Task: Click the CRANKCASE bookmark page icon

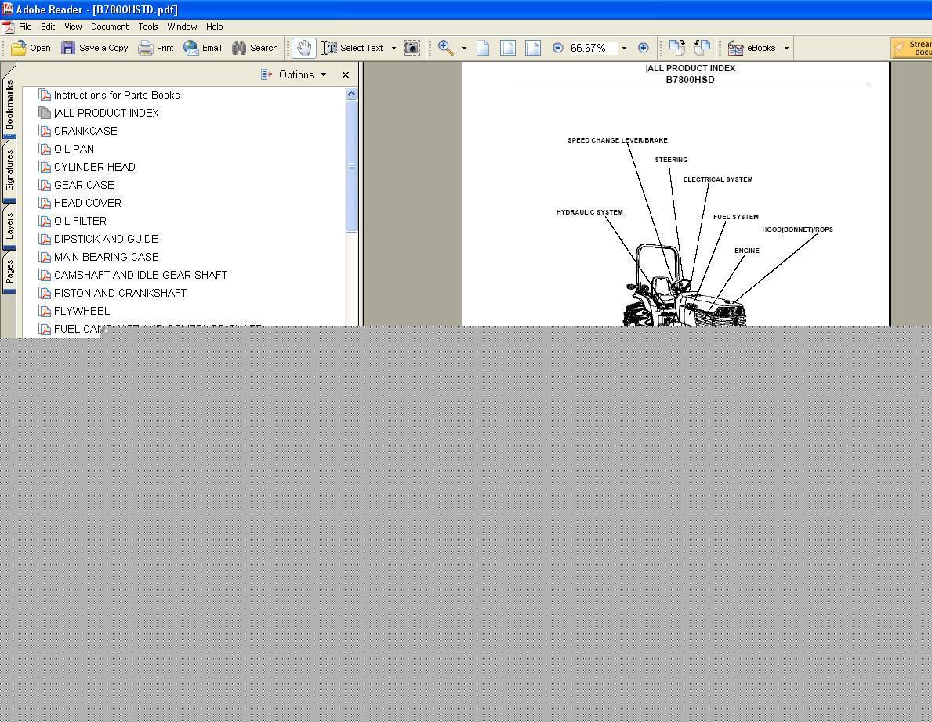Action: click(45, 131)
